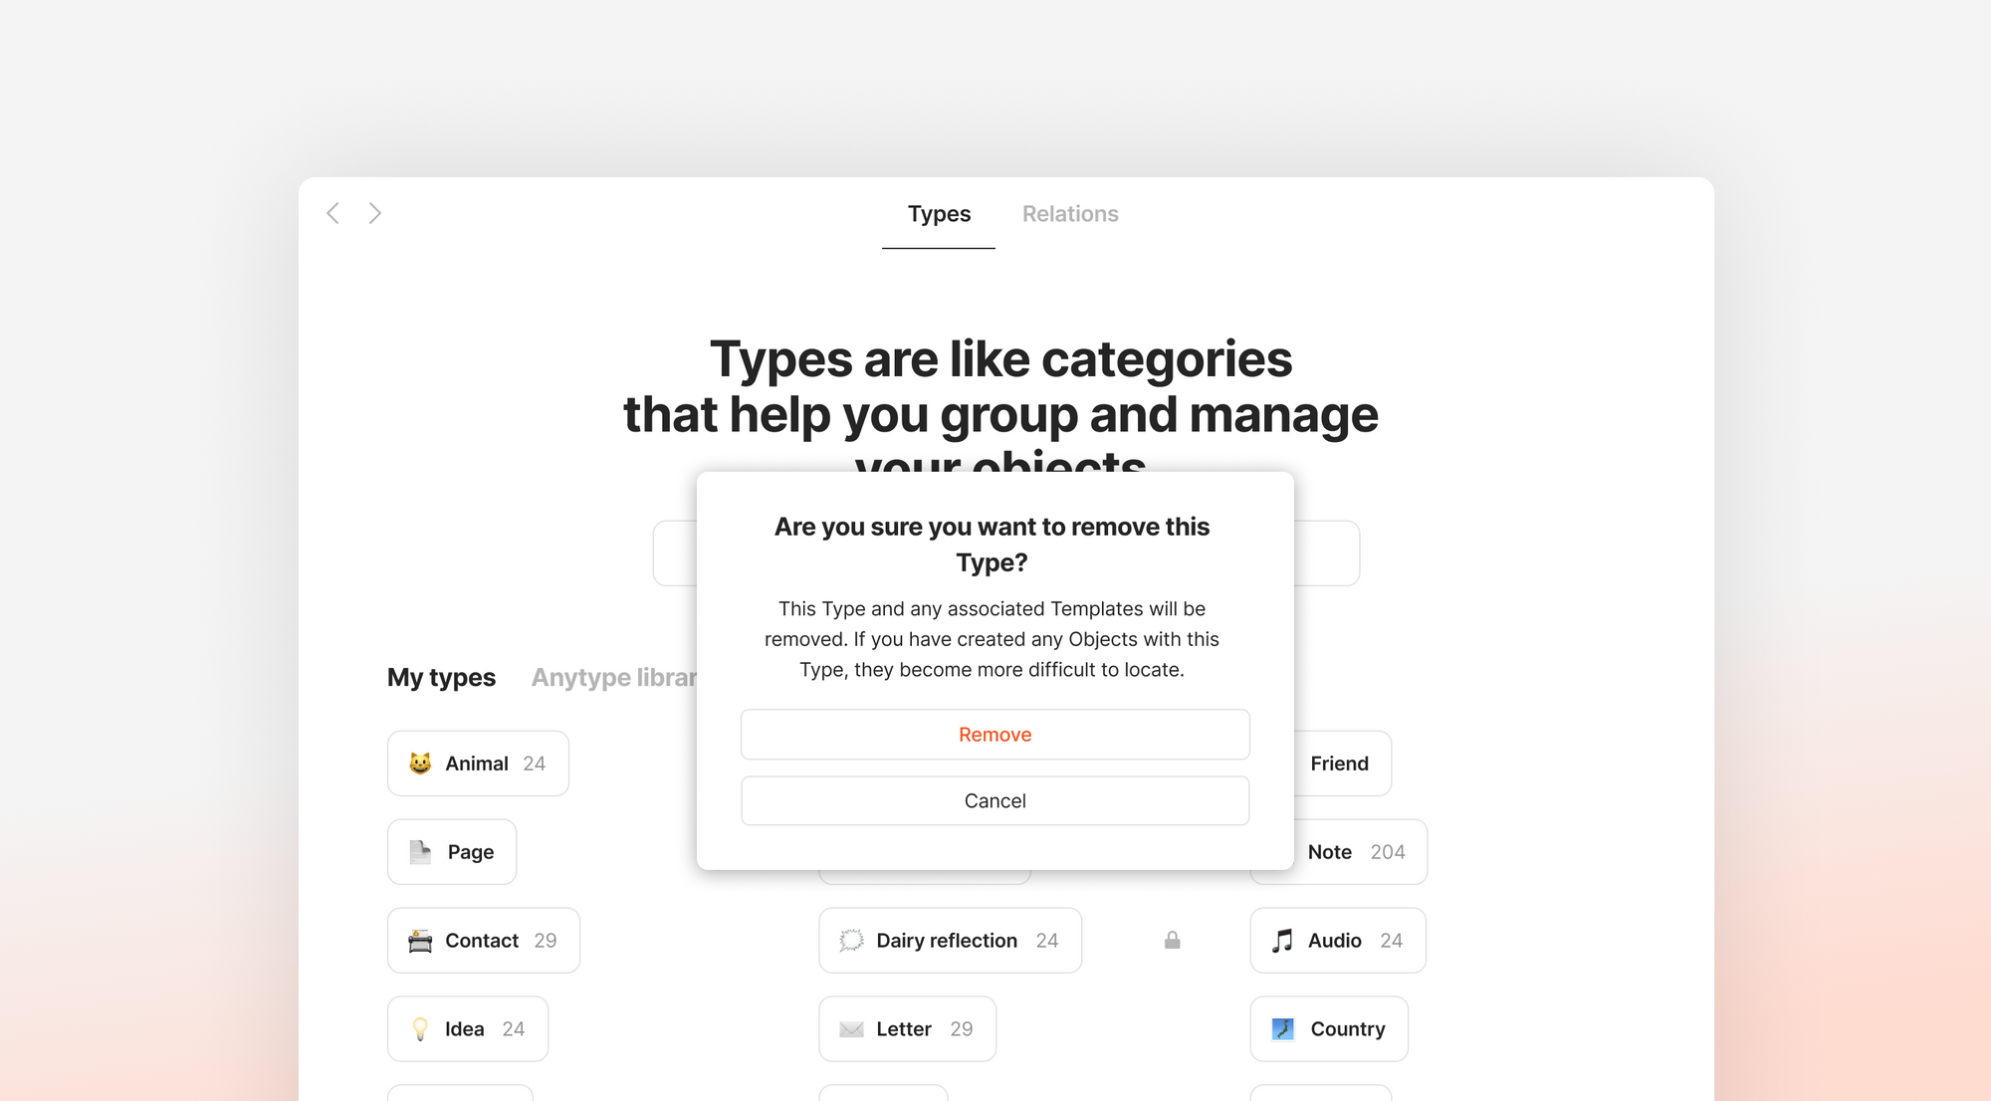This screenshot has width=1991, height=1101.
Task: Click the Audio type icon
Action: tap(1281, 940)
